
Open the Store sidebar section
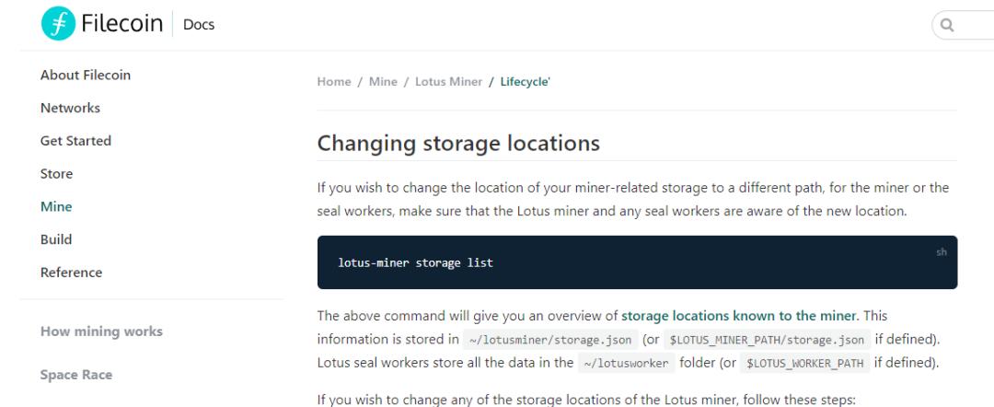(56, 174)
